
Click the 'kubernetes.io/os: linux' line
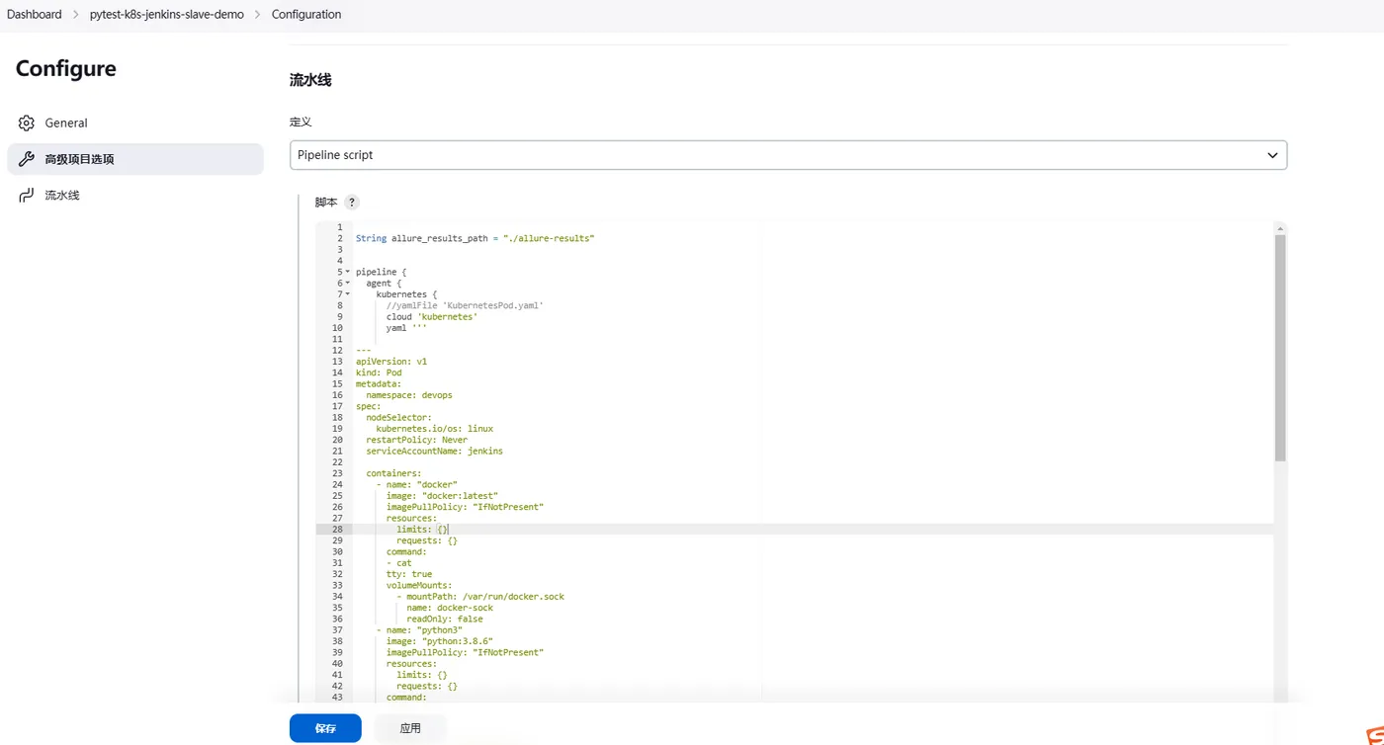pyautogui.click(x=435, y=429)
